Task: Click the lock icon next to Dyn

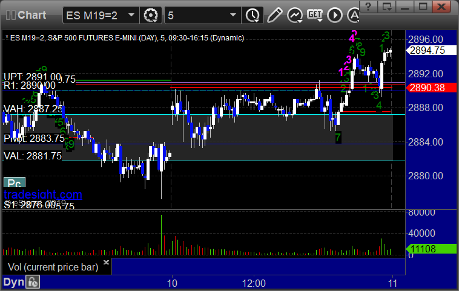Action: coord(33,282)
